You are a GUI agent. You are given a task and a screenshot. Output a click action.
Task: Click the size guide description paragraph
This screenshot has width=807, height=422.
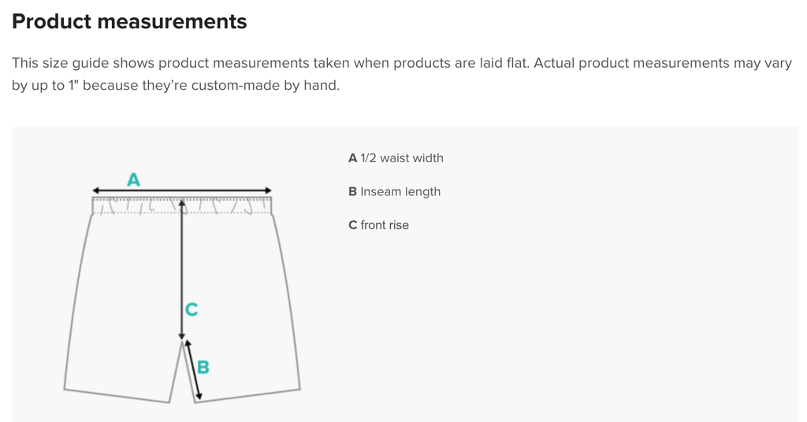402,74
